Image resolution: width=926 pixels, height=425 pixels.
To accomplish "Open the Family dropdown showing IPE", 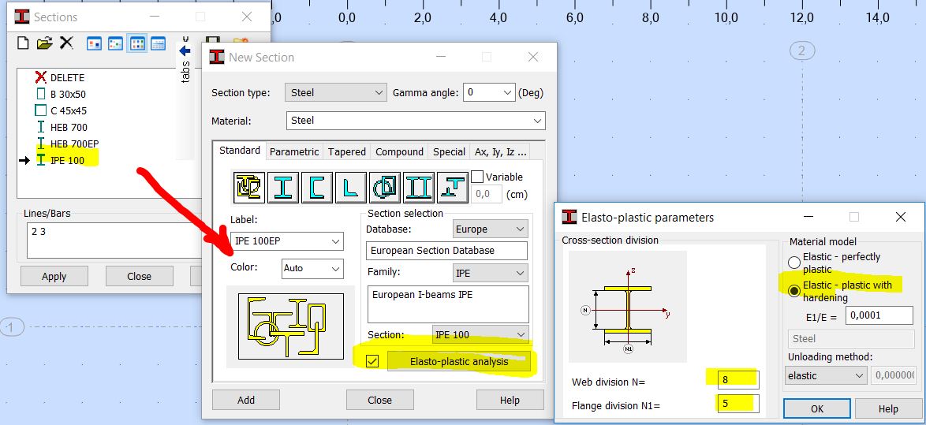I will click(490, 274).
